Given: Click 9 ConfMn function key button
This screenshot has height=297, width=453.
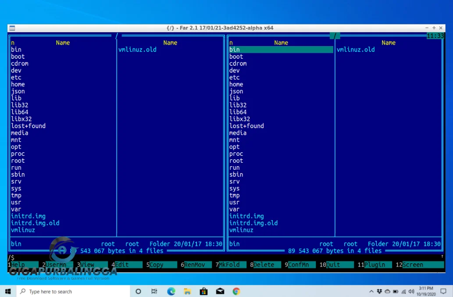Looking at the screenshot, I should click(300, 265).
